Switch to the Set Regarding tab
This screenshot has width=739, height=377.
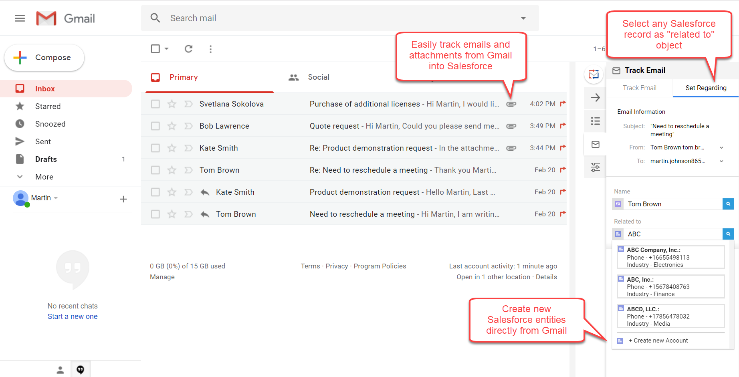point(705,88)
